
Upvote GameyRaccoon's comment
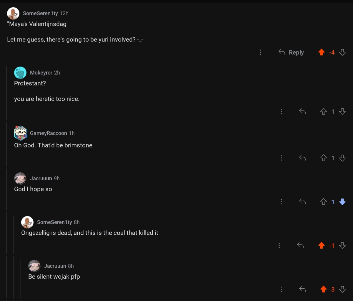[323, 158]
